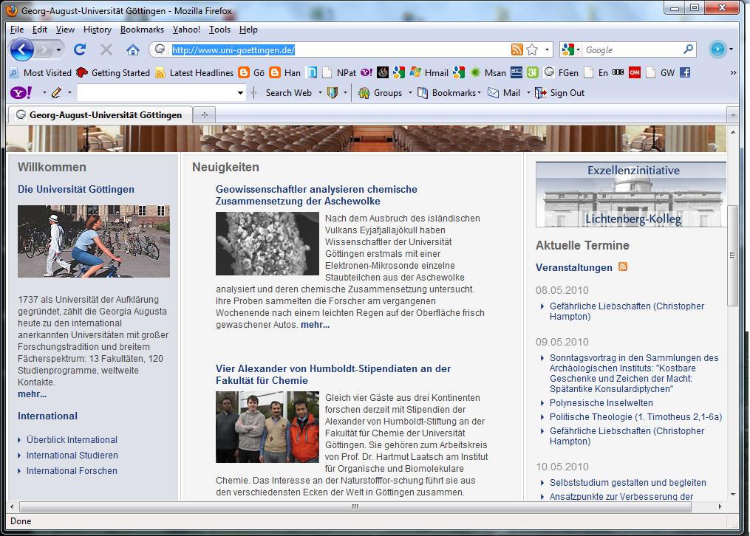The image size is (750, 536).
Task: Open the History menu
Action: [97, 30]
